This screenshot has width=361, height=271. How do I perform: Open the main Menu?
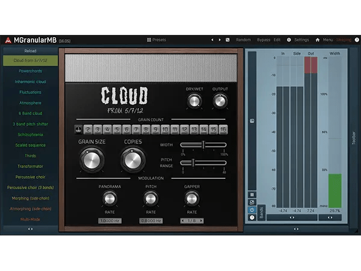[x=328, y=40]
